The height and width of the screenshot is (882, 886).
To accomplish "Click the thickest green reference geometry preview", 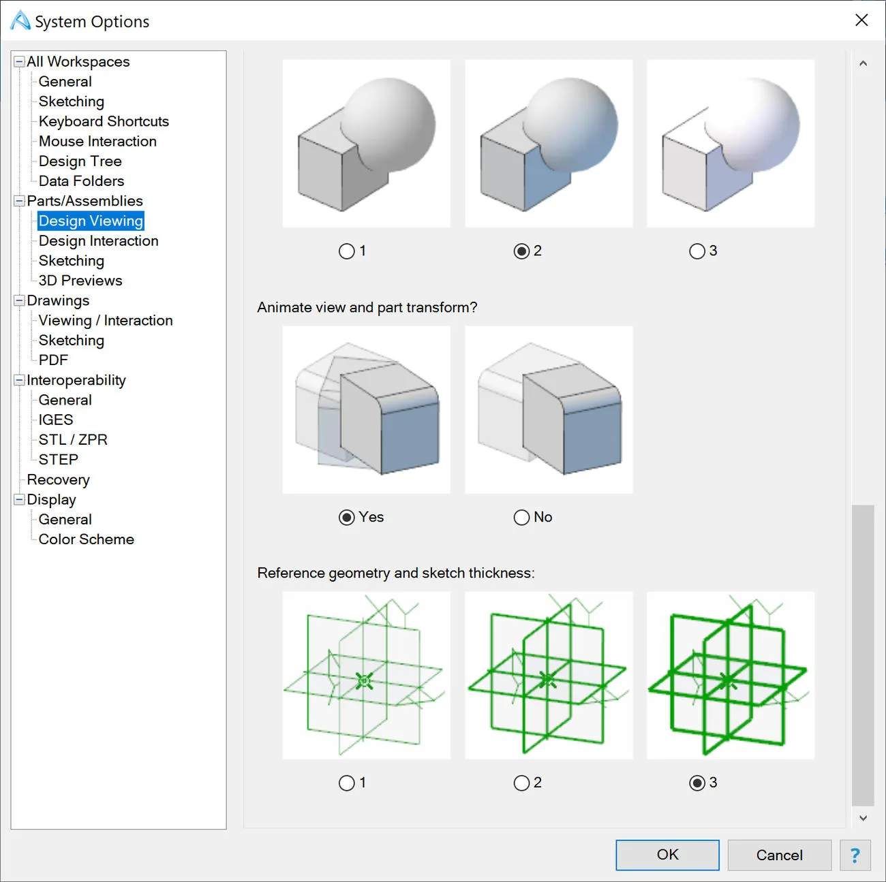I will [x=731, y=676].
